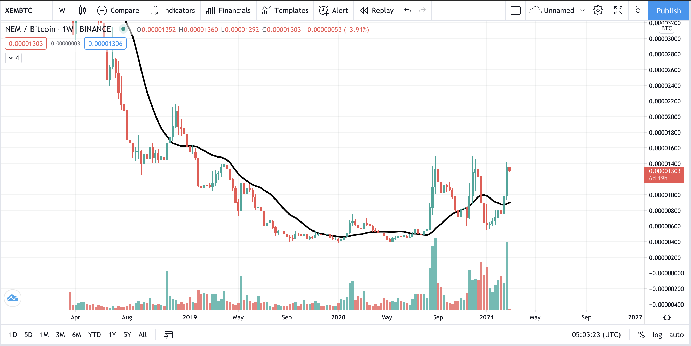The width and height of the screenshot is (691, 346).
Task: Click the red sell price 0.00001303 button
Action: pos(26,43)
